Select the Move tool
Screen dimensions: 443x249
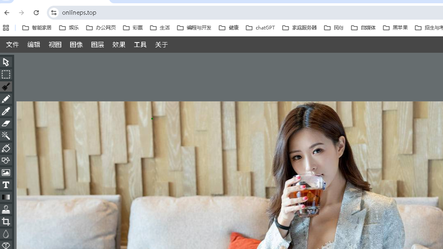[6, 62]
